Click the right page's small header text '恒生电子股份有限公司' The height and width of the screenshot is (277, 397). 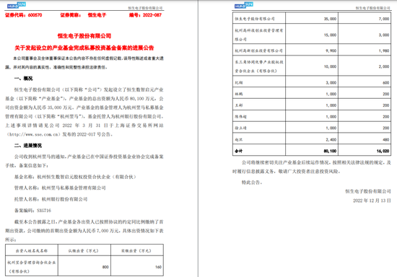372,8
